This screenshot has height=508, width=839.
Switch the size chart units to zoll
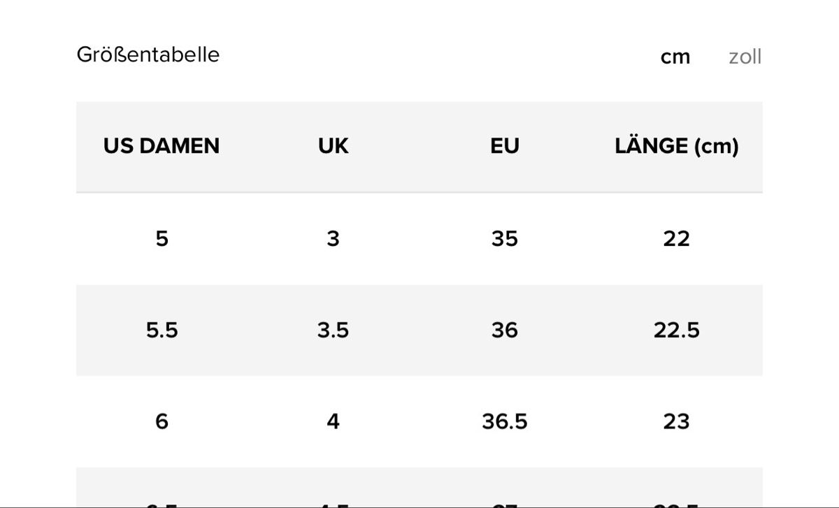point(745,57)
